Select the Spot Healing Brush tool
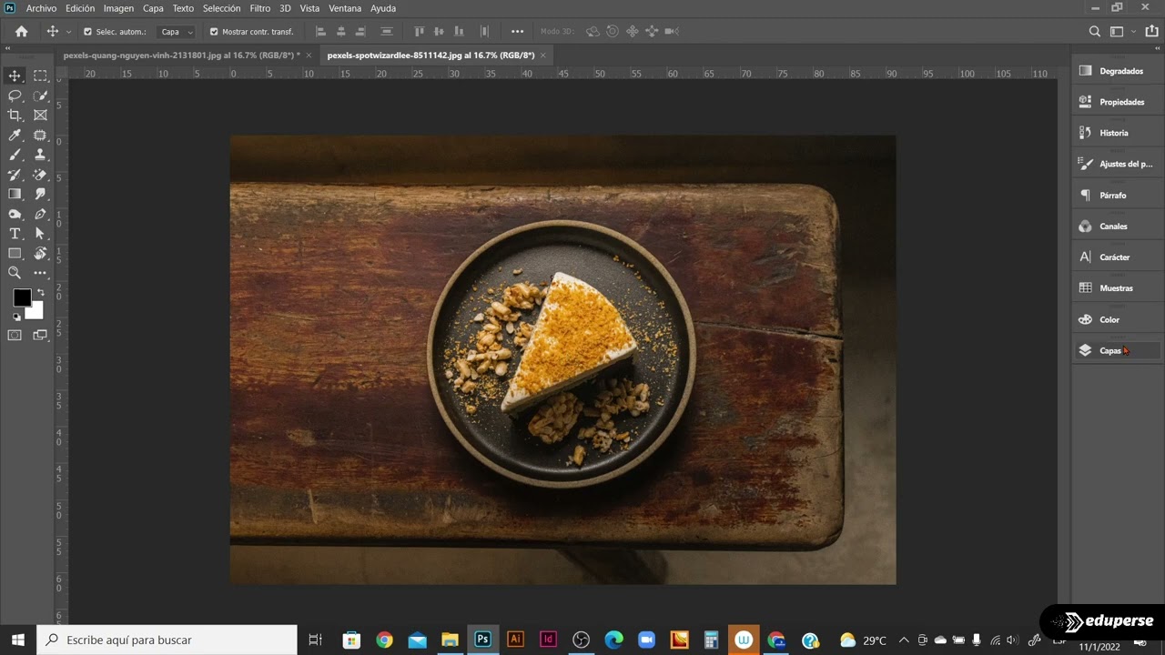The image size is (1165, 655). click(x=40, y=136)
